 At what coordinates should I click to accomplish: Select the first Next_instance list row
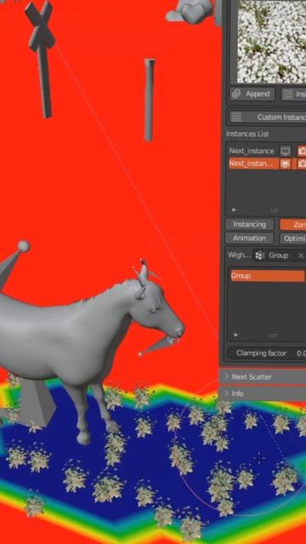(x=252, y=151)
